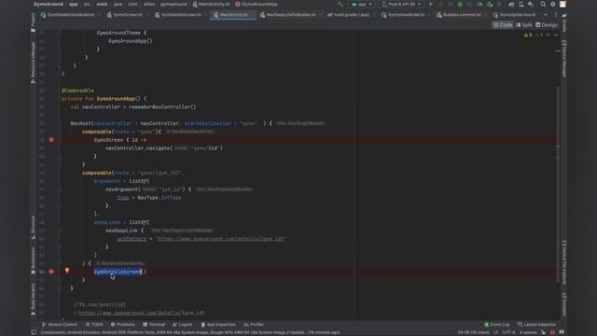Select Split editor view mode
Viewport: 597px width, 336px height.
tap(524, 25)
